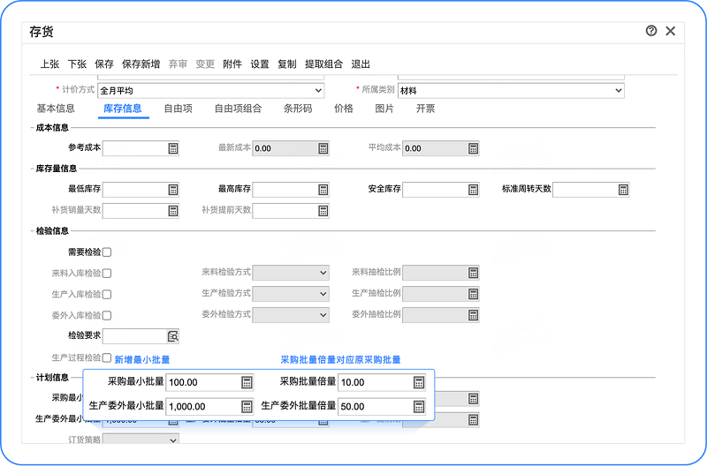This screenshot has width=707, height=466.
Task: Open calculator for 生产委外批量倍量
Action: click(x=419, y=407)
